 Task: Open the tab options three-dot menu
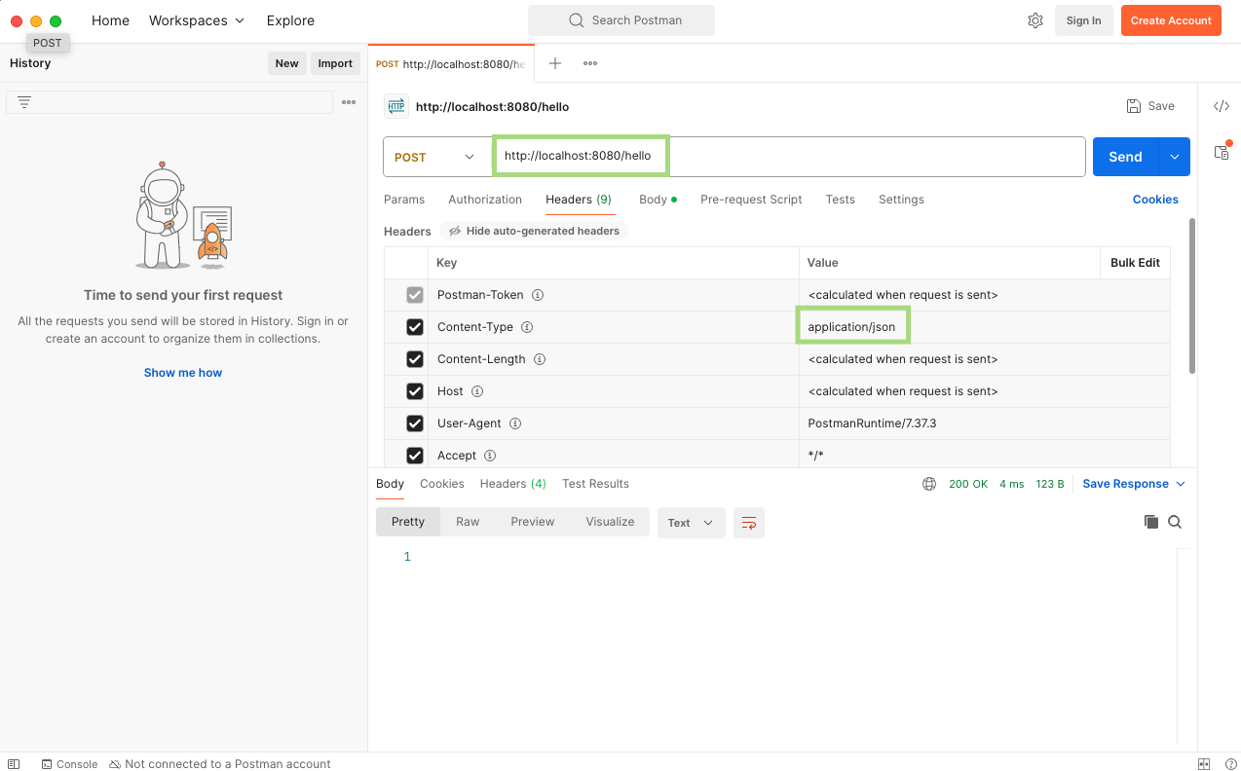[590, 63]
